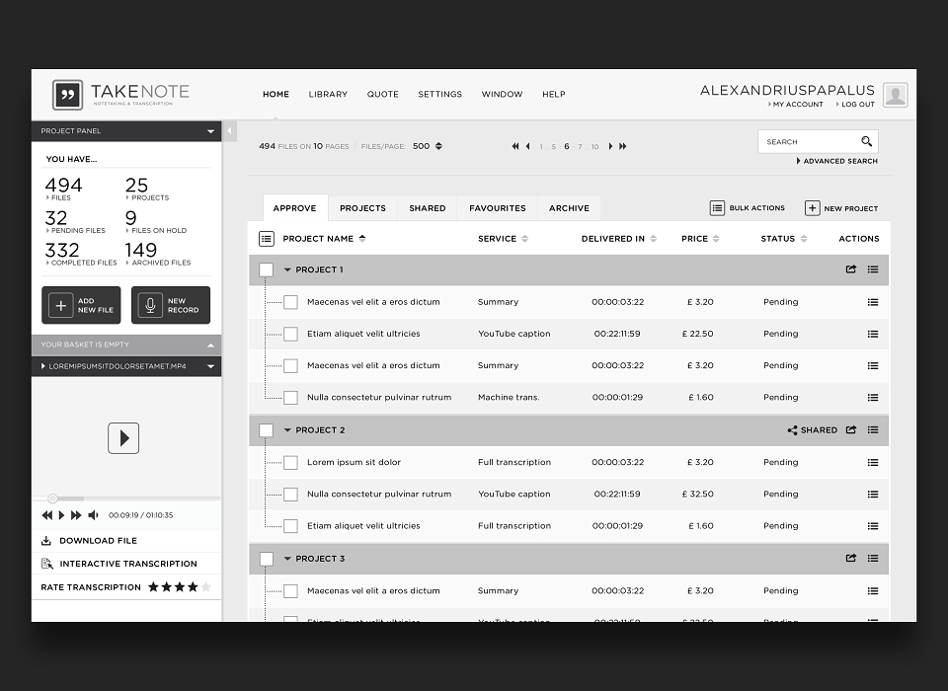The width and height of the screenshot is (948, 691).
Task: Click the TakeNote quote logo icon
Action: (67, 95)
